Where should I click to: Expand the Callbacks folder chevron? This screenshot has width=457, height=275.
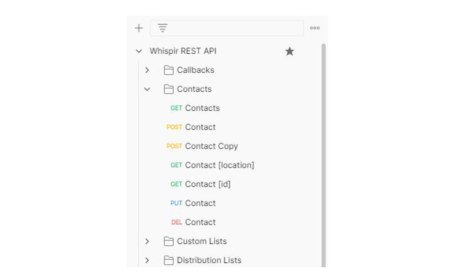coord(147,70)
